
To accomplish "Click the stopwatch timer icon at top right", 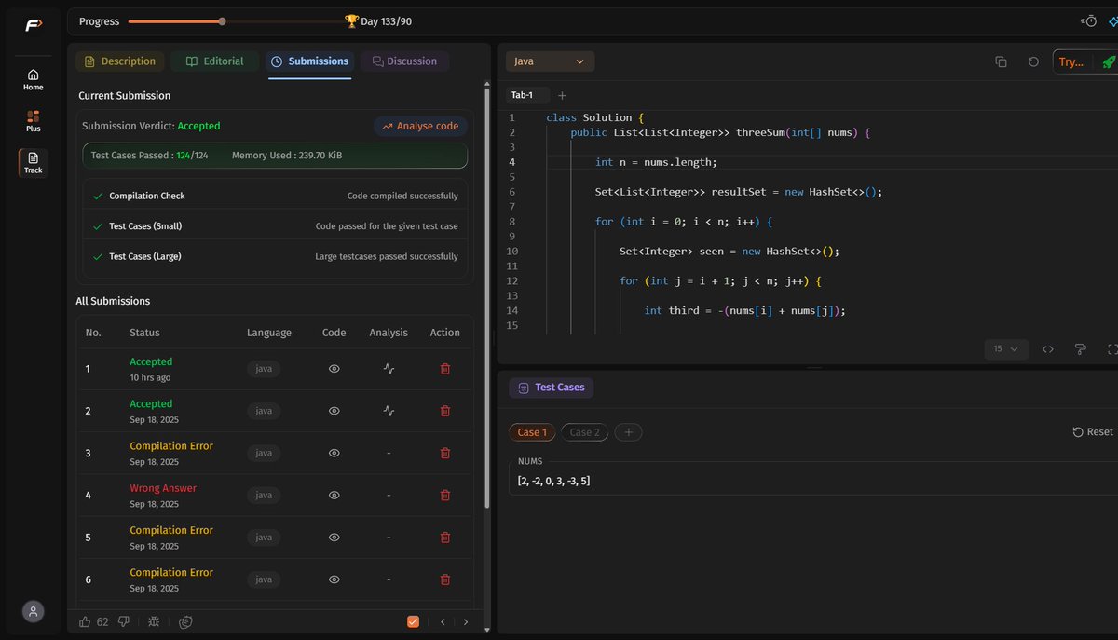I will [1088, 20].
